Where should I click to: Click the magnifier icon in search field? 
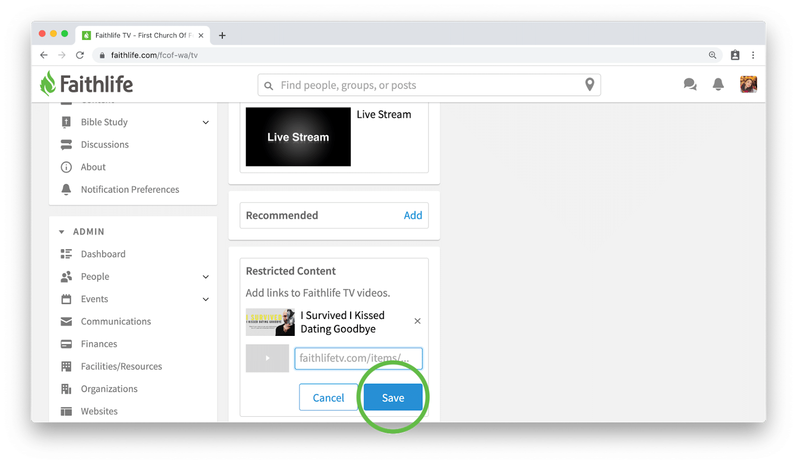click(268, 86)
